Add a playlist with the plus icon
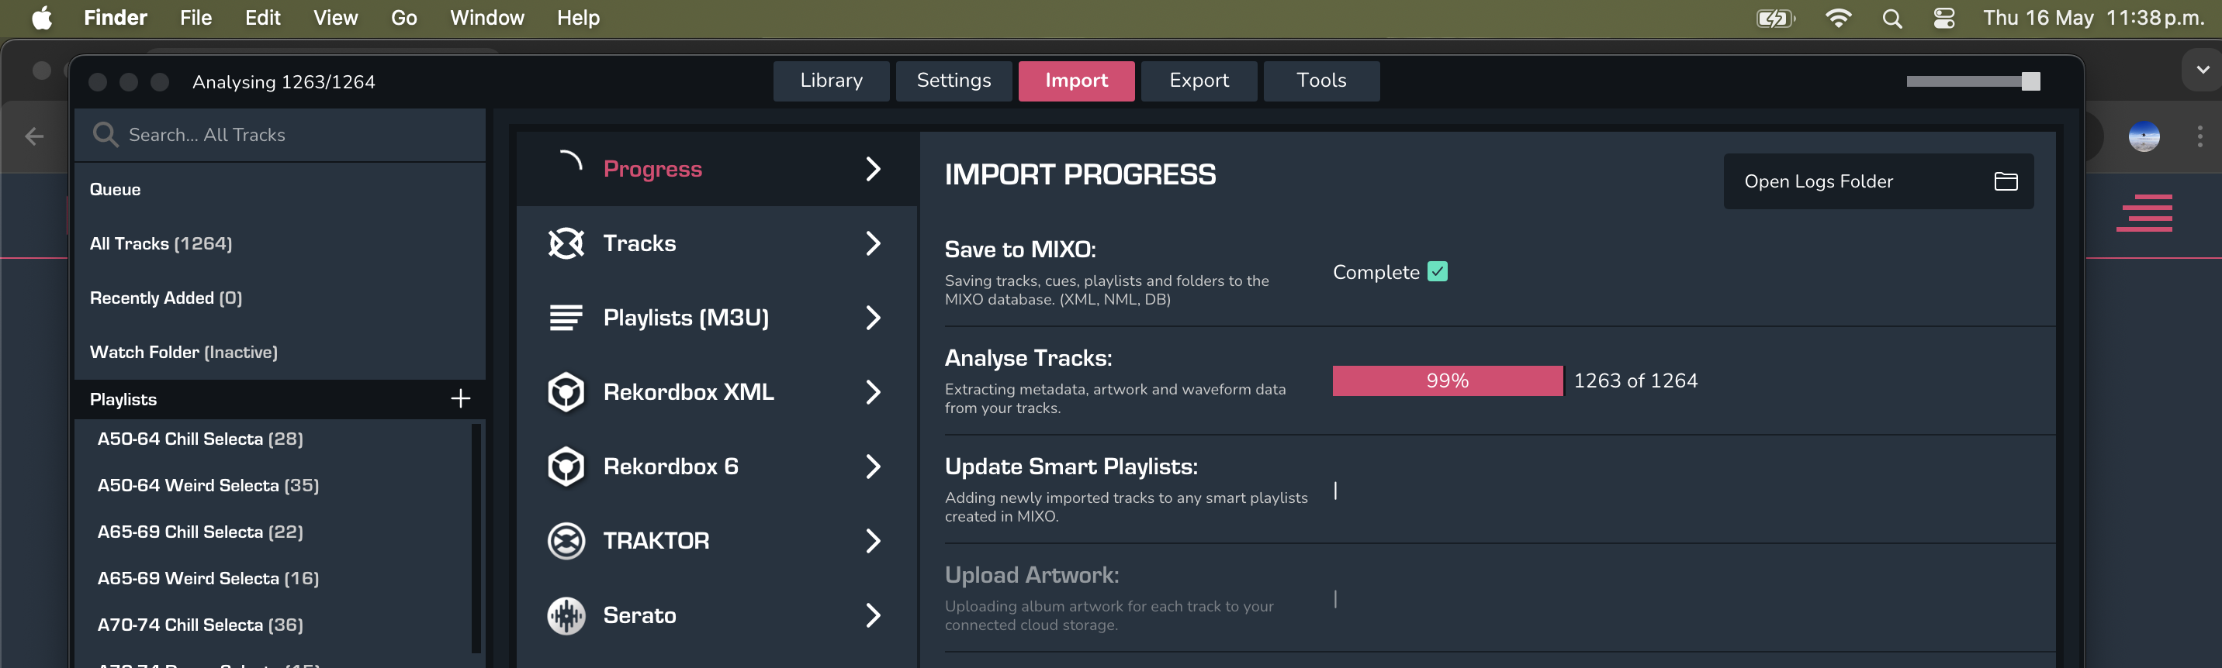 pyautogui.click(x=461, y=398)
